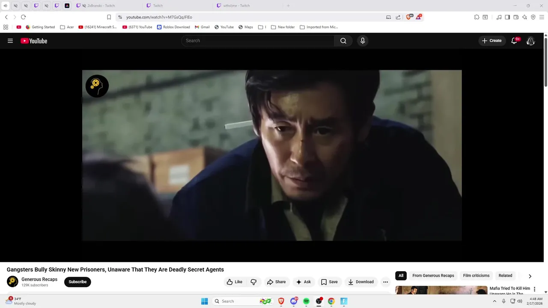The image size is (548, 308).
Task: Select the Related filter chip
Action: [x=505, y=276]
